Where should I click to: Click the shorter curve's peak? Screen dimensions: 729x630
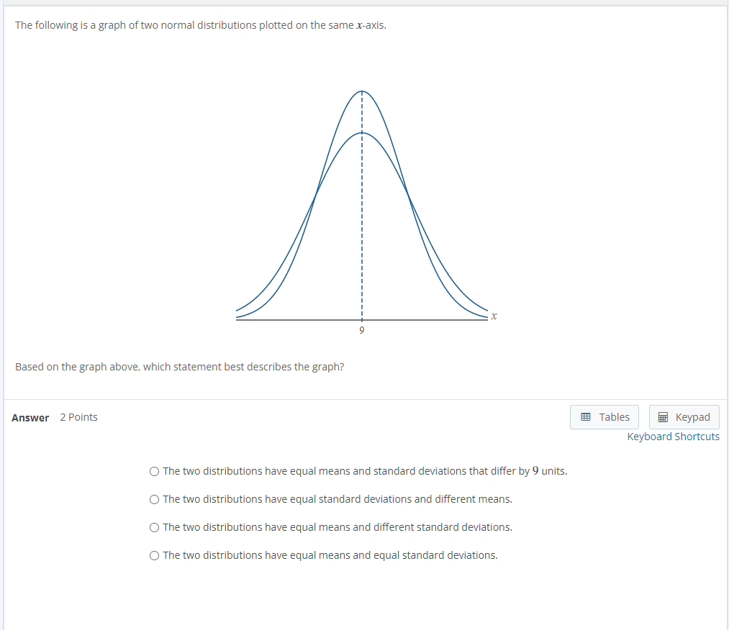tap(362, 132)
